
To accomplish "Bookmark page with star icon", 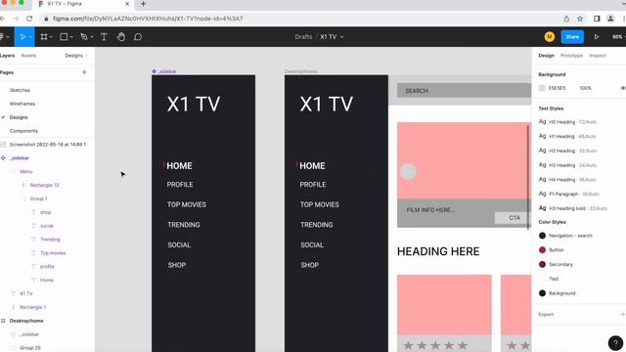I will tap(580, 19).
